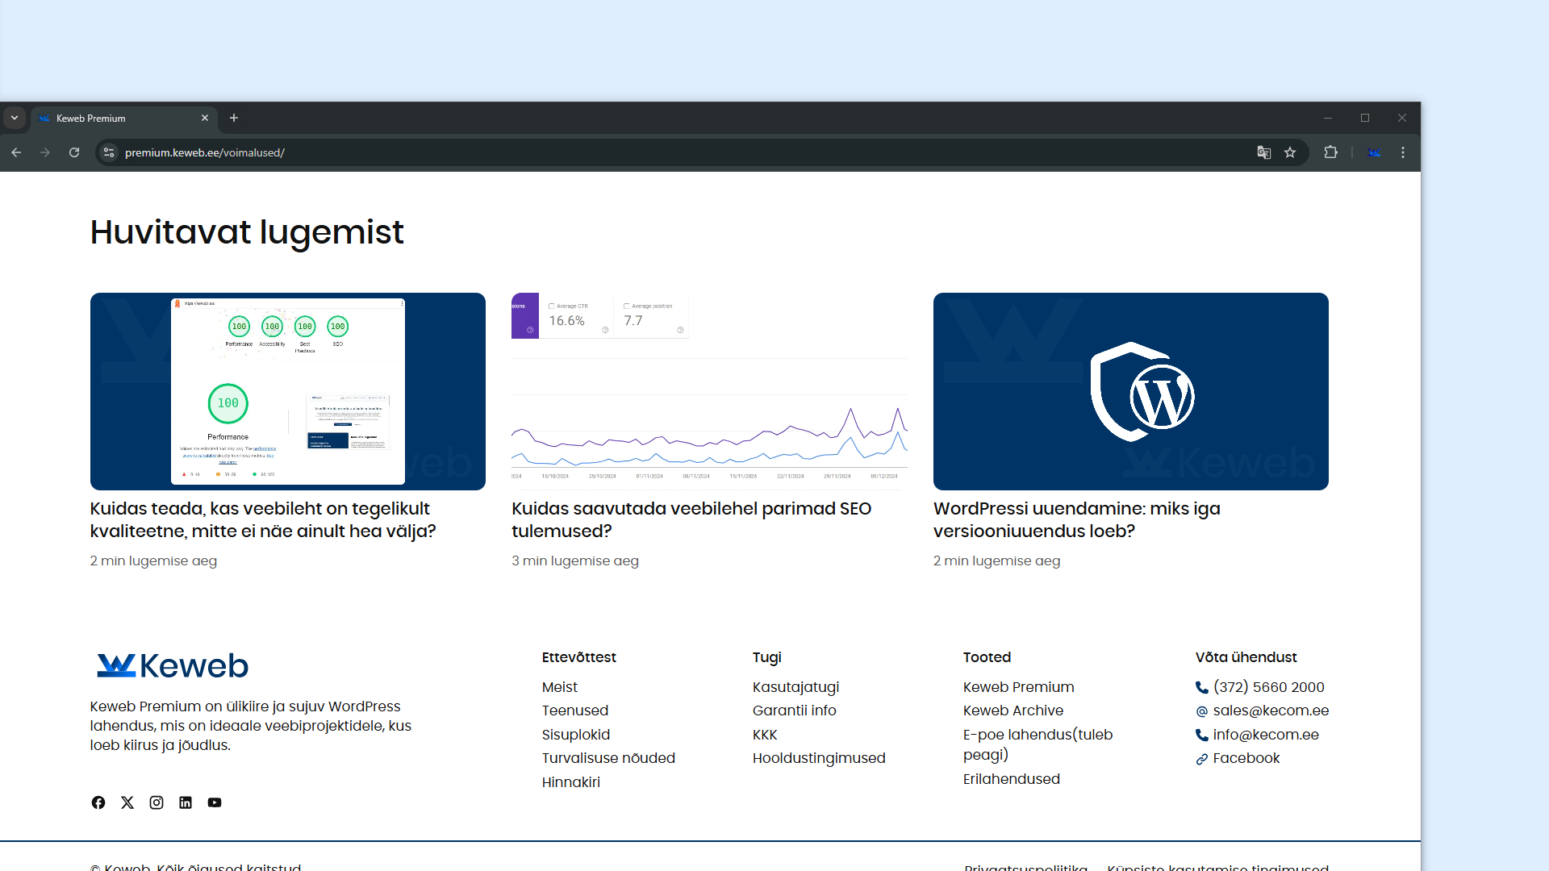Open the Kasutajatugi support link
The image size is (1549, 871).
pyautogui.click(x=796, y=687)
